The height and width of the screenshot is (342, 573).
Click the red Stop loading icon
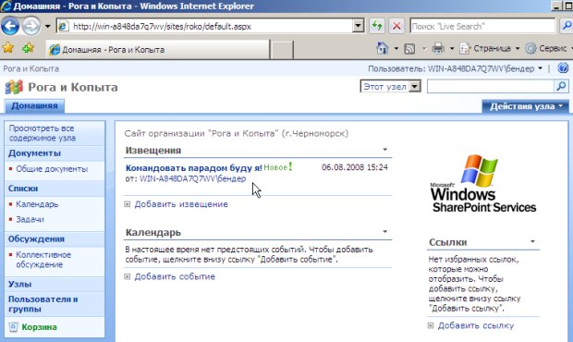(x=396, y=26)
